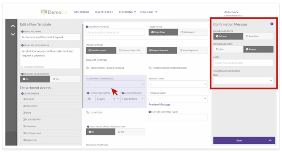The image size is (282, 153).
Task: Check the Collections department
Action: point(24,126)
